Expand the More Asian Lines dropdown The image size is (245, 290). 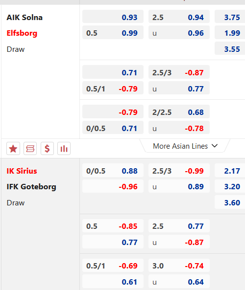(185, 146)
